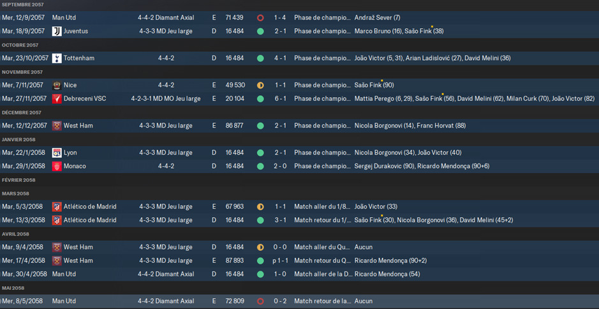Viewport: 599px width, 309px height.
Task: Click green win indicator on Debreceni VSC row
Action: coord(260,99)
